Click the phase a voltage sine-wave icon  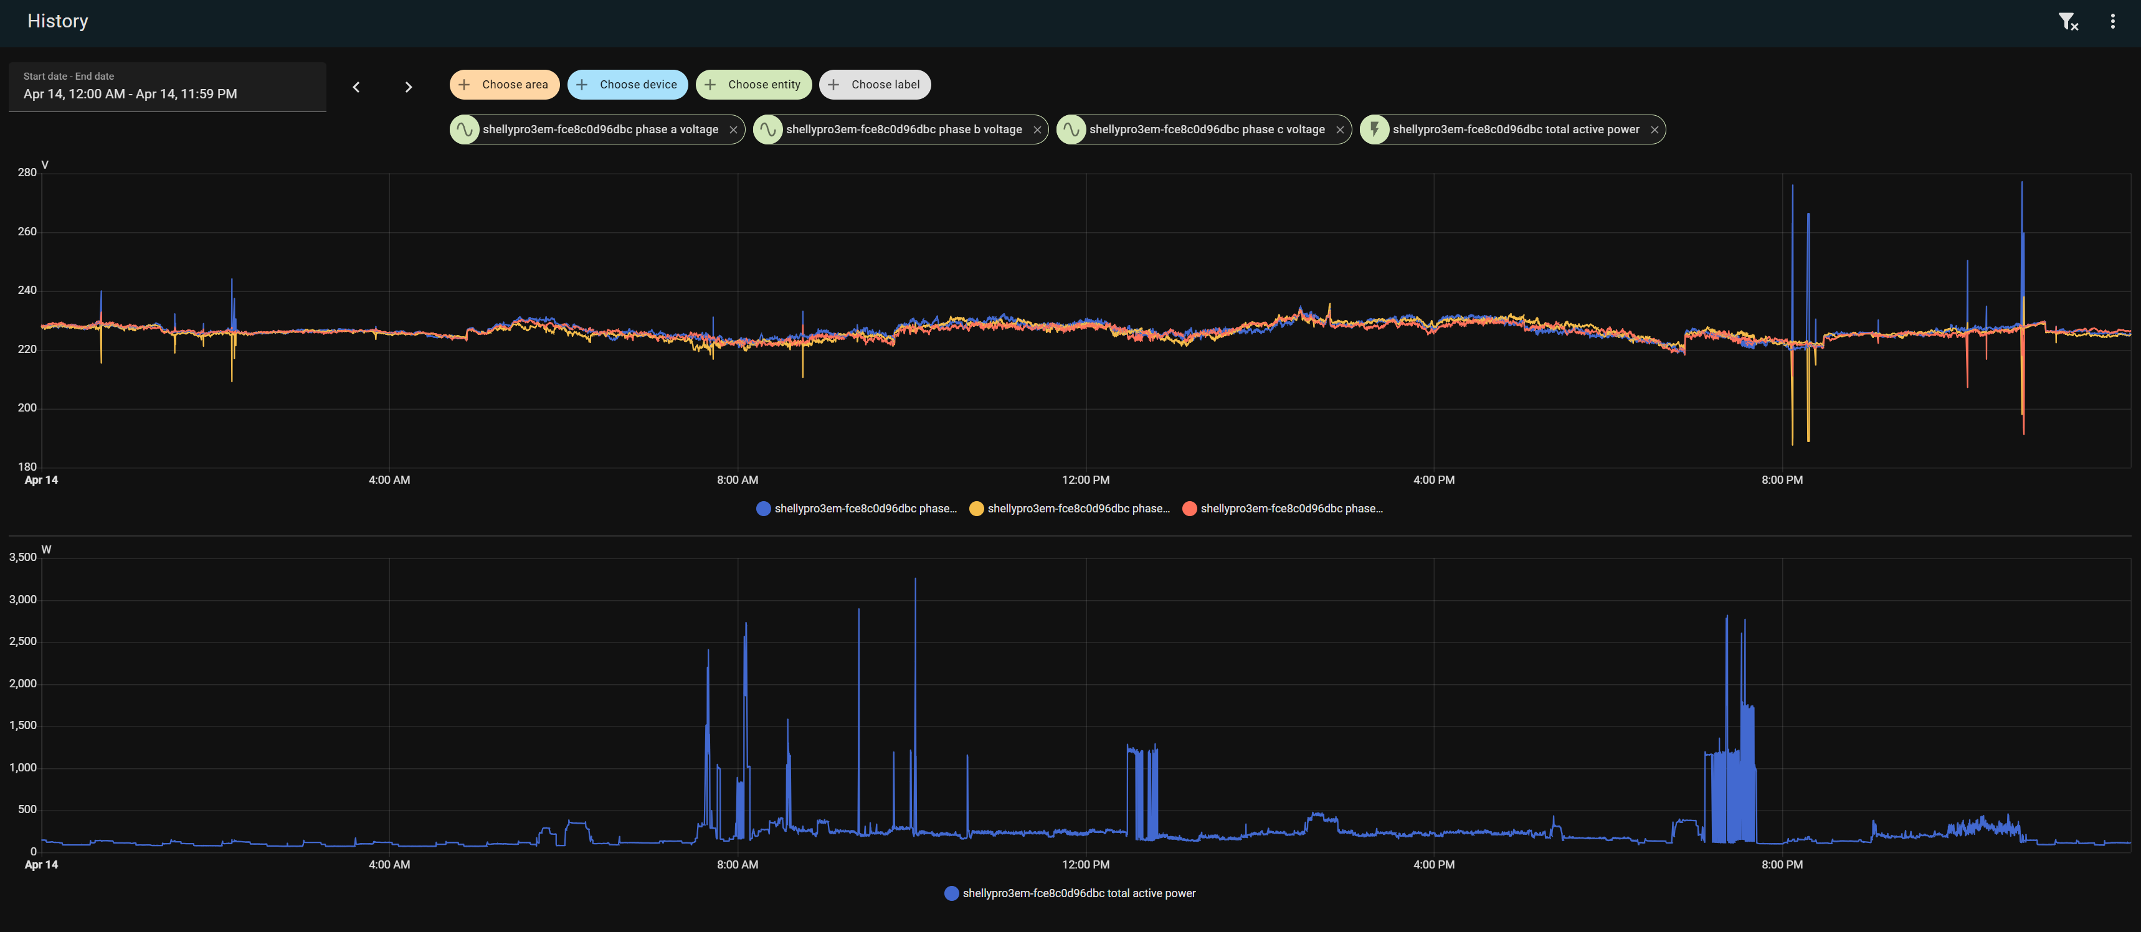(465, 129)
